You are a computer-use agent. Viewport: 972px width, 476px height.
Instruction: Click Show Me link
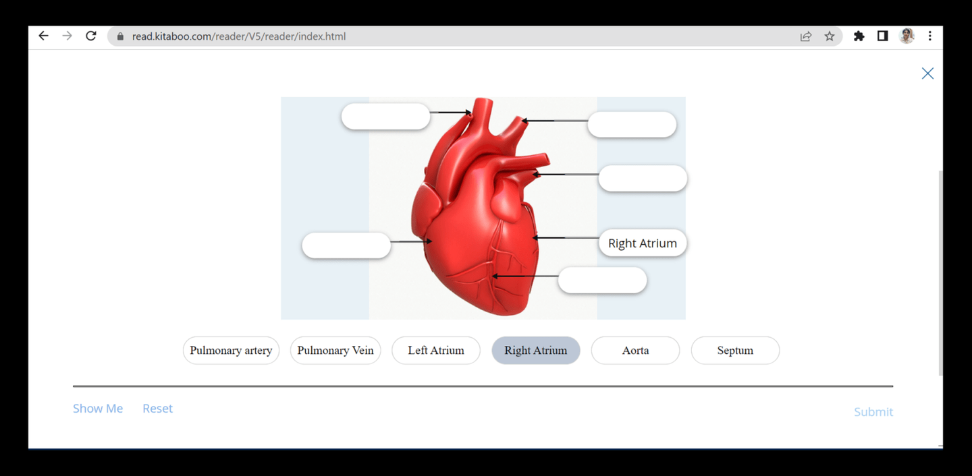(x=98, y=409)
